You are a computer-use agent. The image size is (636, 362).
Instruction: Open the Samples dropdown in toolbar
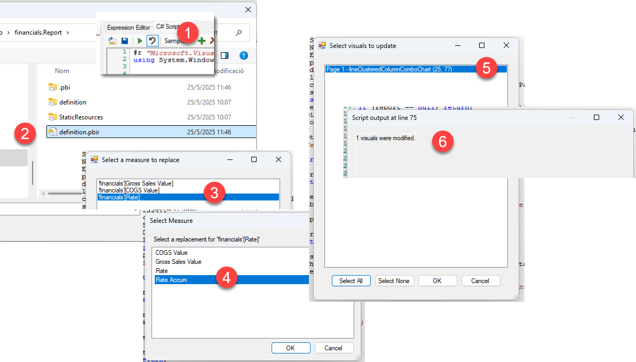point(172,41)
